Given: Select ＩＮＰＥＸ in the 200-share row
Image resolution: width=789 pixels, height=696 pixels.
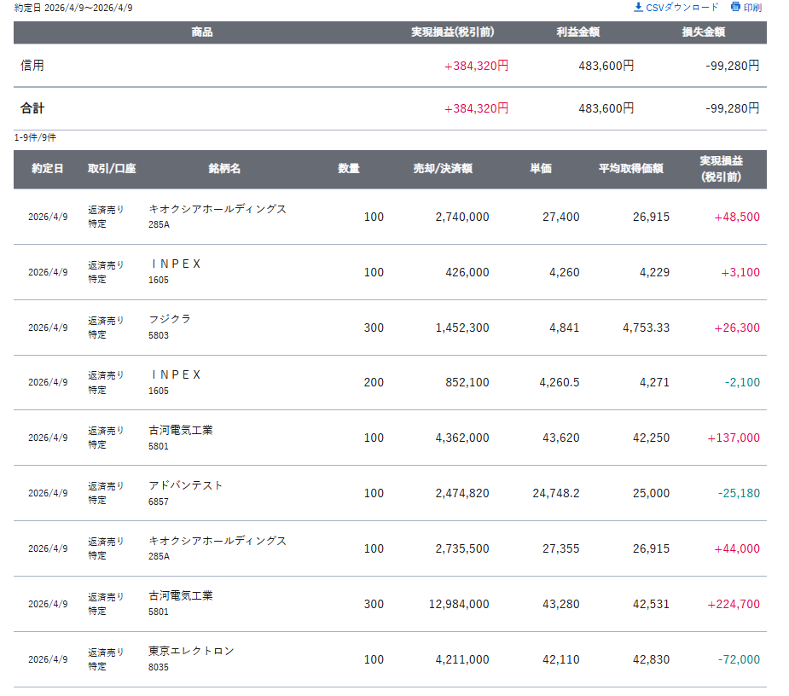Looking at the screenshot, I should (175, 374).
